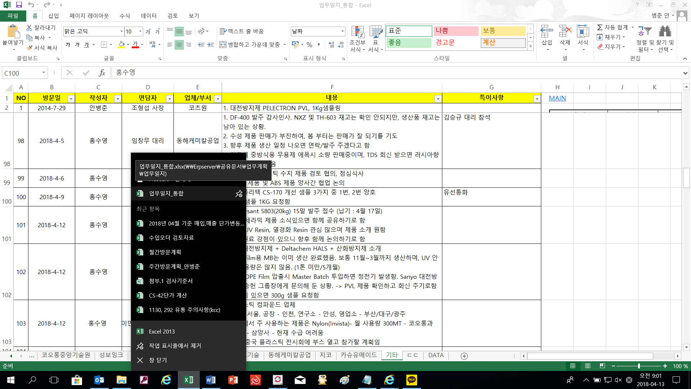Adjust the zoom slider in status bar
Viewport: 691px width, 389px height.
click(639, 366)
